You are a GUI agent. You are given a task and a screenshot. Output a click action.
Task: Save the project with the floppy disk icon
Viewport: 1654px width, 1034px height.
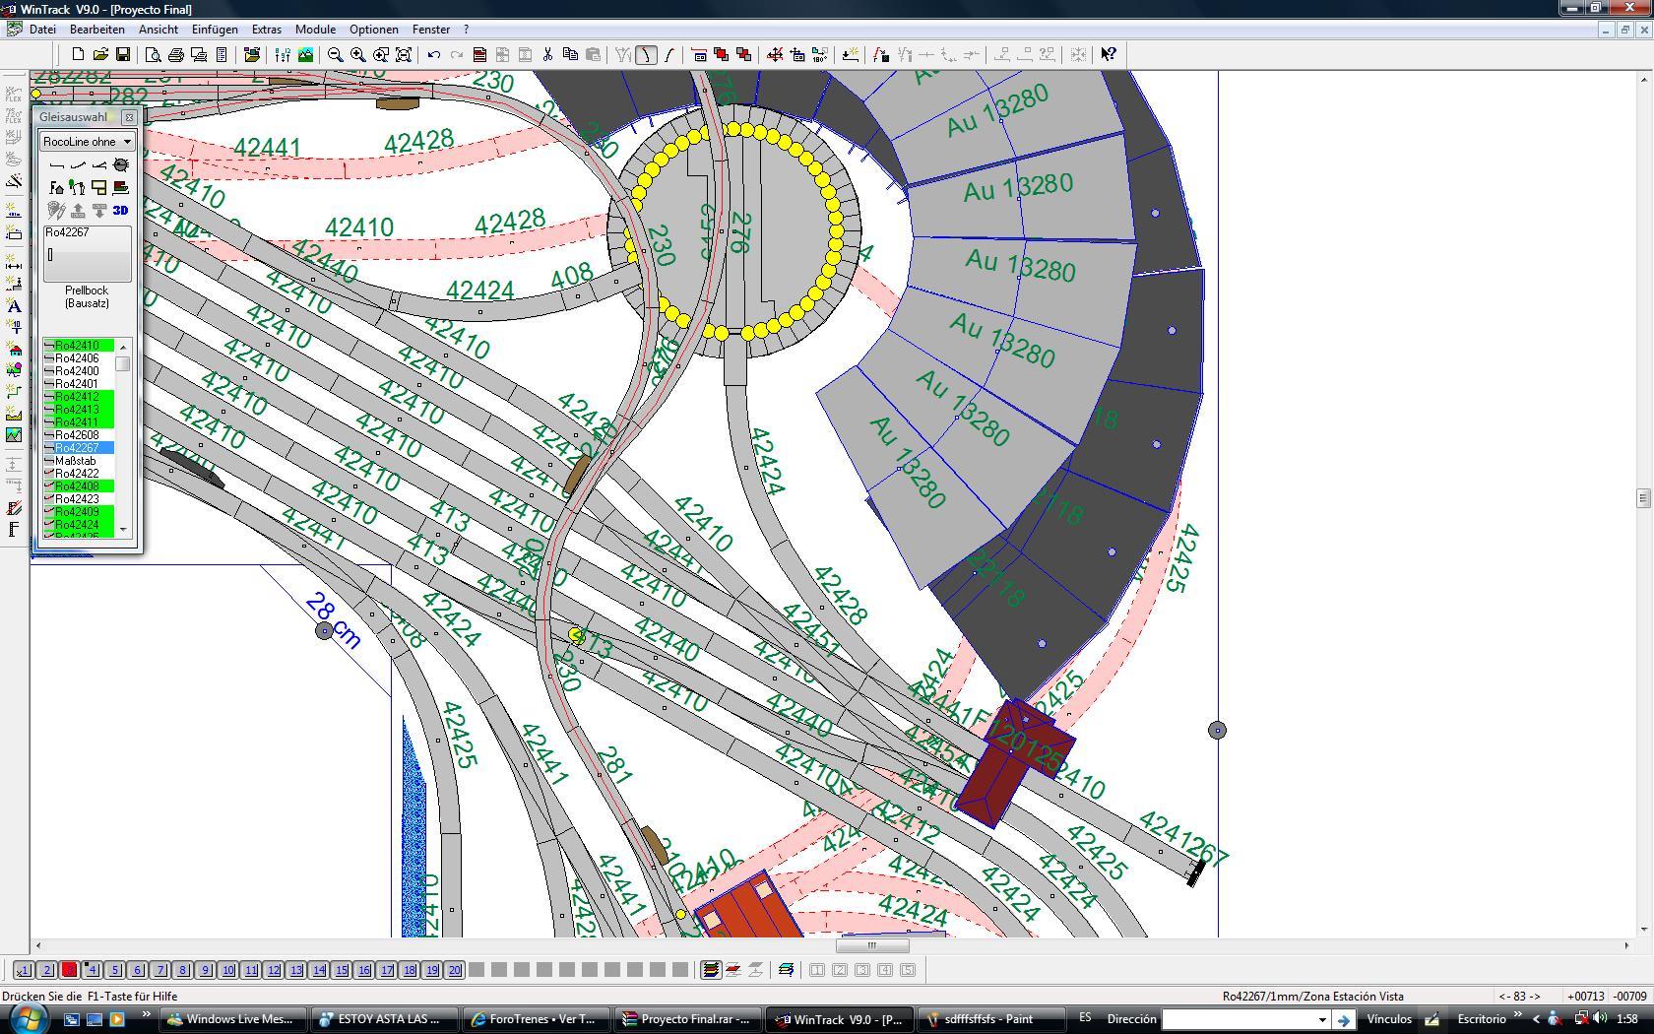123,55
